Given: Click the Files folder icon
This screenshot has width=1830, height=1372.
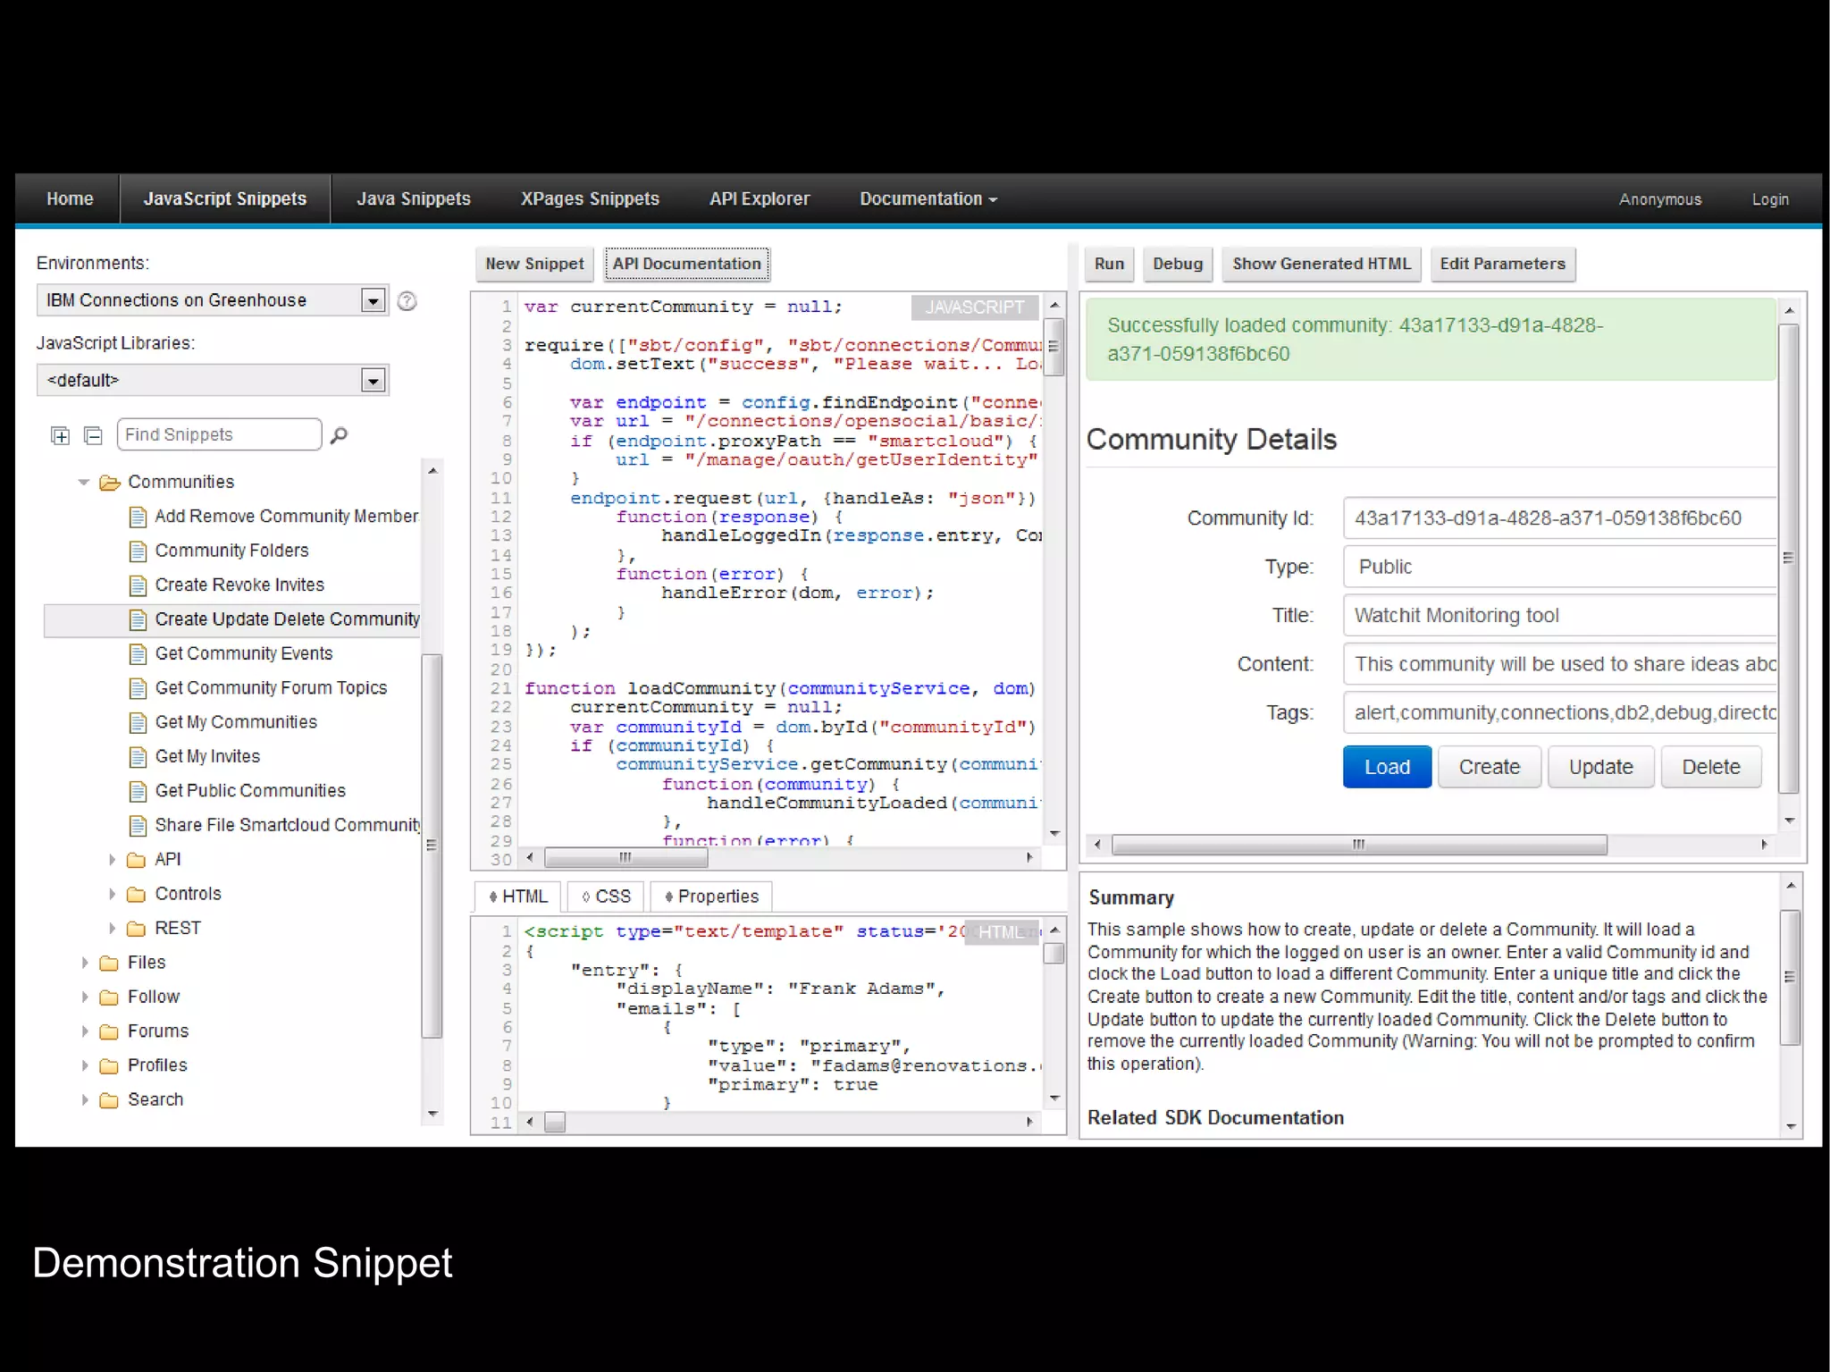Looking at the screenshot, I should coord(109,963).
